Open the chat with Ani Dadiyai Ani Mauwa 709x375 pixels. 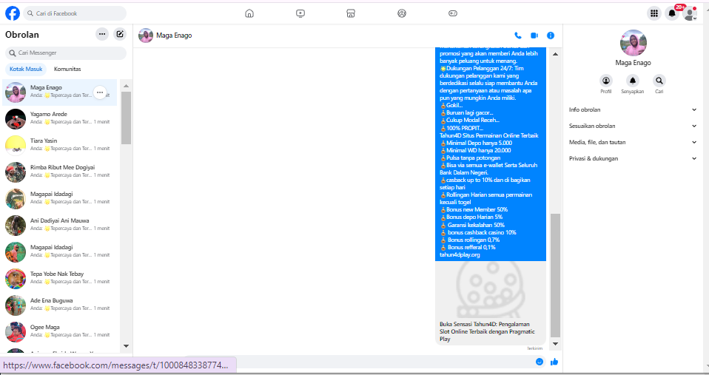[x=60, y=226]
